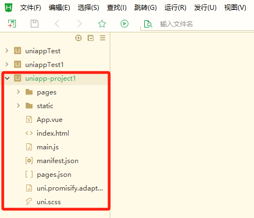
Task: Click the uni.promisify.adapt file icon
Action: click(29, 188)
